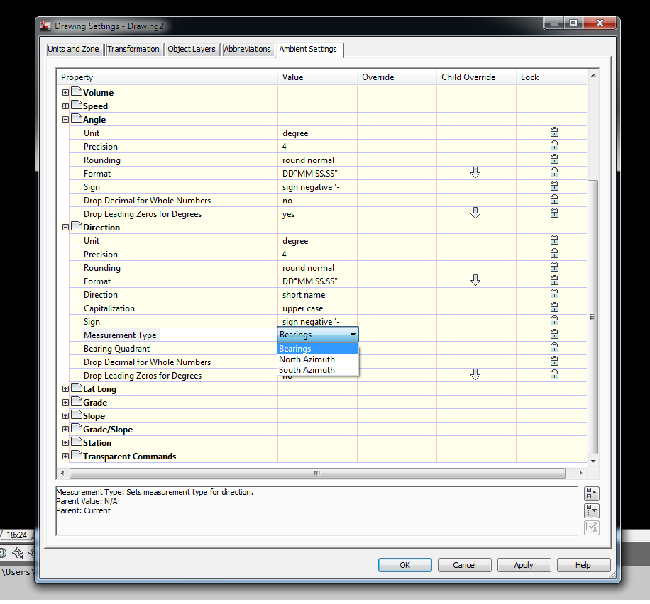Expand the Station category
Viewport: 650px width, 604px height.
[65, 442]
